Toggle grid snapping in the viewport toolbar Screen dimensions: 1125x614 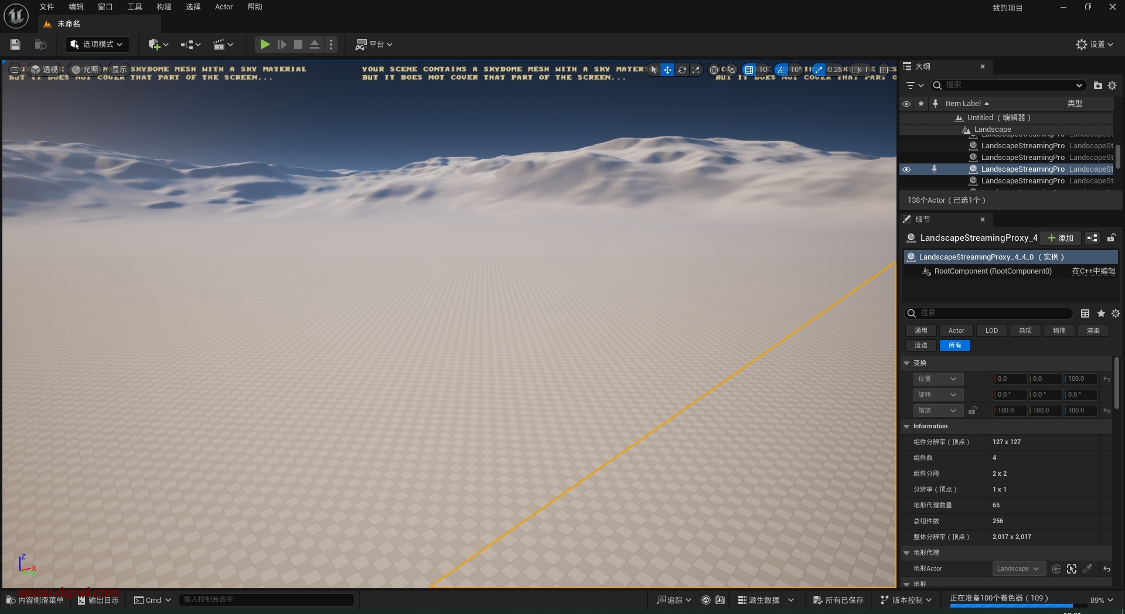click(x=749, y=70)
